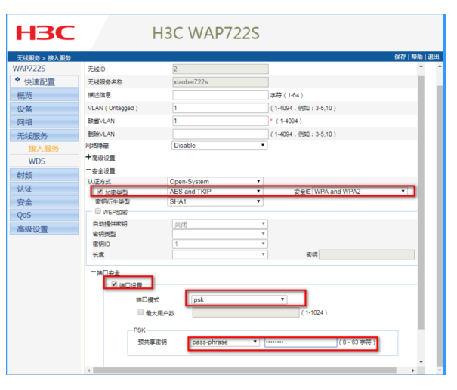The height and width of the screenshot is (390, 457).
Task: Open the 密钥类型 dropdown
Action: coord(220,234)
